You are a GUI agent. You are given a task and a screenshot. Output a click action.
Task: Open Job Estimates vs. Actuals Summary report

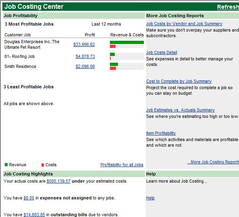click(180, 110)
